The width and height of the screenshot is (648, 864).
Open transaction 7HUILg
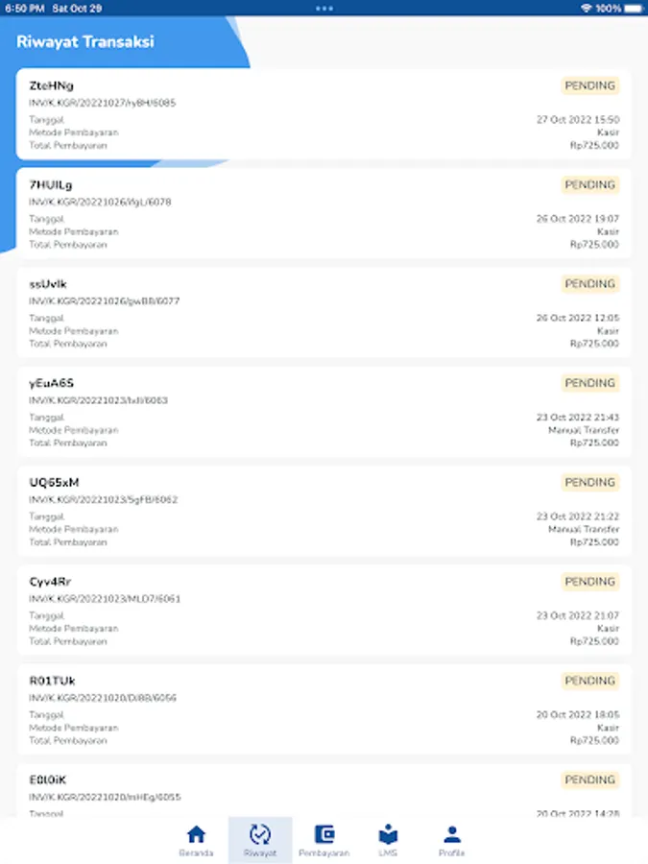(x=324, y=214)
